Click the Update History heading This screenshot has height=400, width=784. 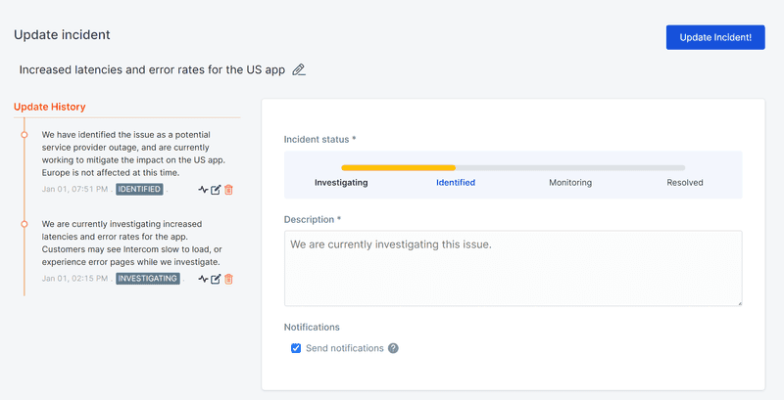point(49,107)
